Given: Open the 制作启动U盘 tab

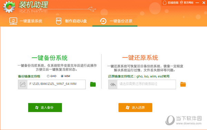Looking at the screenshot, I should tap(71, 21).
